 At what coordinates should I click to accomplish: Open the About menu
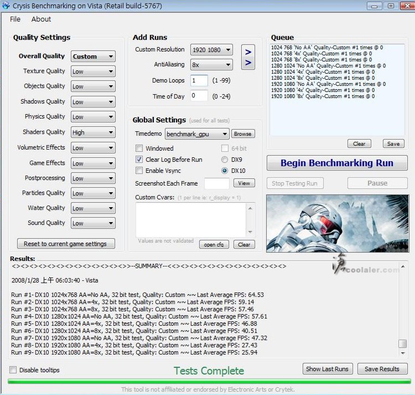pos(41,19)
